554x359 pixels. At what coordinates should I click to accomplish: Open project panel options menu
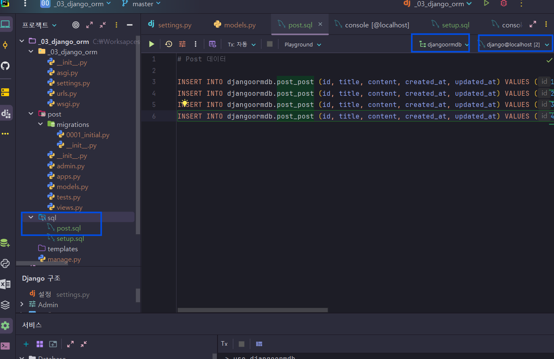pyautogui.click(x=116, y=25)
